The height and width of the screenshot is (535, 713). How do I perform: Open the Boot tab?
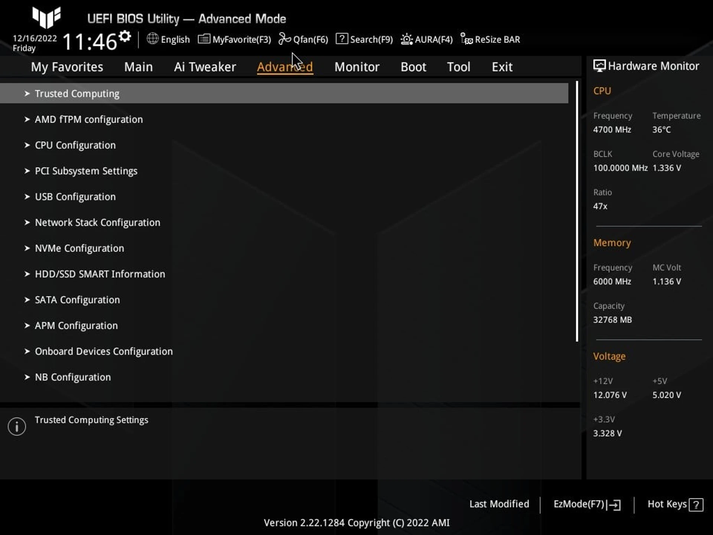pyautogui.click(x=413, y=67)
